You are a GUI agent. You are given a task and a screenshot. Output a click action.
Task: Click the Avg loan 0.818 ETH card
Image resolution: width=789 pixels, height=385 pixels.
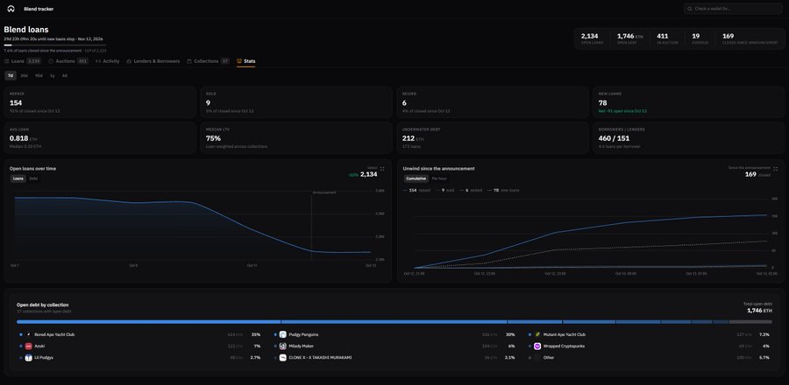[100, 137]
